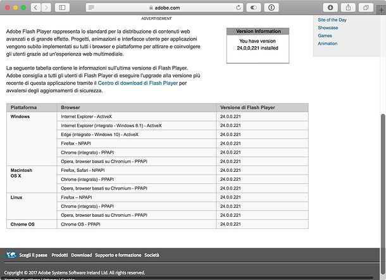Show Safari downloads

click(330, 8)
